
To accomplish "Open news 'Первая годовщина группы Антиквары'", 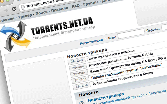I will [126, 71].
